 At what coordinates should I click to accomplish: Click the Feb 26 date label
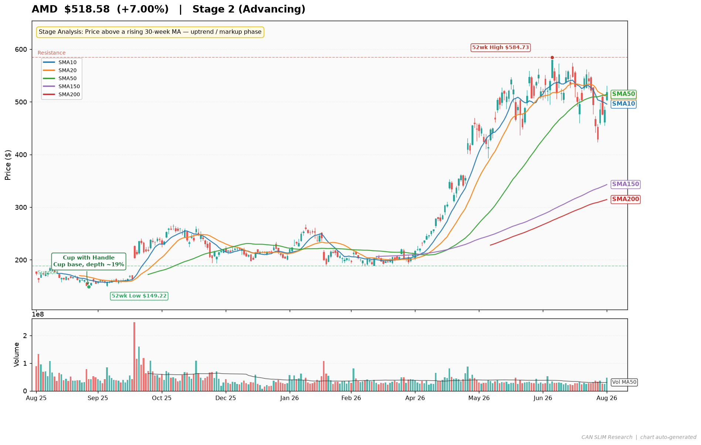(351, 398)
